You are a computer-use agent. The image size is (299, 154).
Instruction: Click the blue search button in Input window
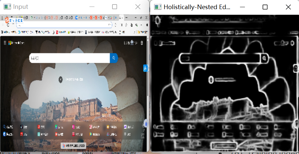click(x=113, y=58)
